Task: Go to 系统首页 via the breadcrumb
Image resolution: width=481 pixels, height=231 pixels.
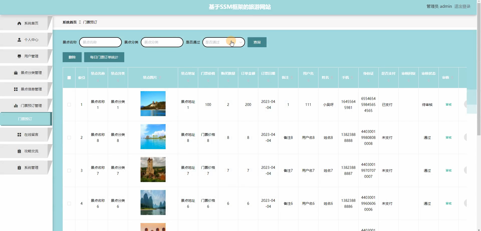Action: [70, 22]
